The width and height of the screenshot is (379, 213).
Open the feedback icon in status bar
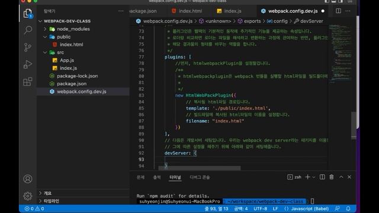click(337, 208)
